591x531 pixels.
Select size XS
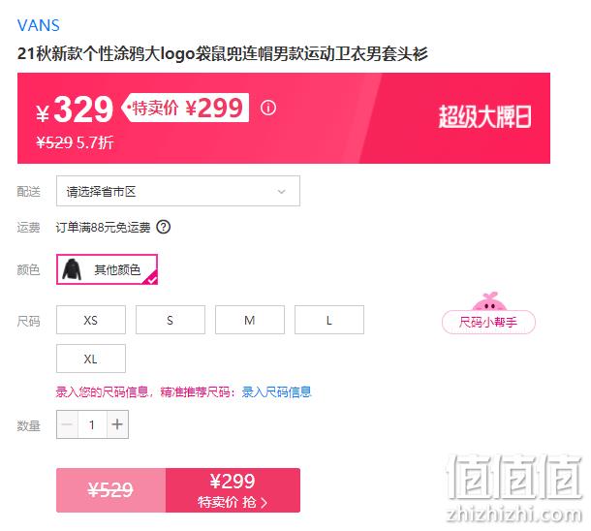pos(91,320)
